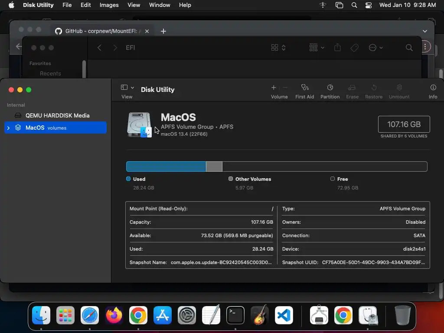Open TextEdit from the Dock
This screenshot has width=444, height=333.
(211, 315)
